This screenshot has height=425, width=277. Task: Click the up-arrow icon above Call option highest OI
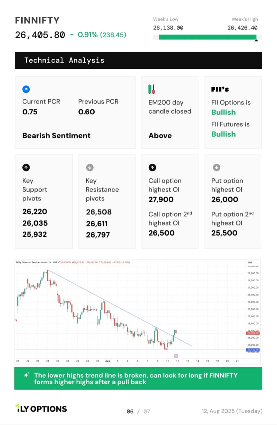[x=152, y=167]
